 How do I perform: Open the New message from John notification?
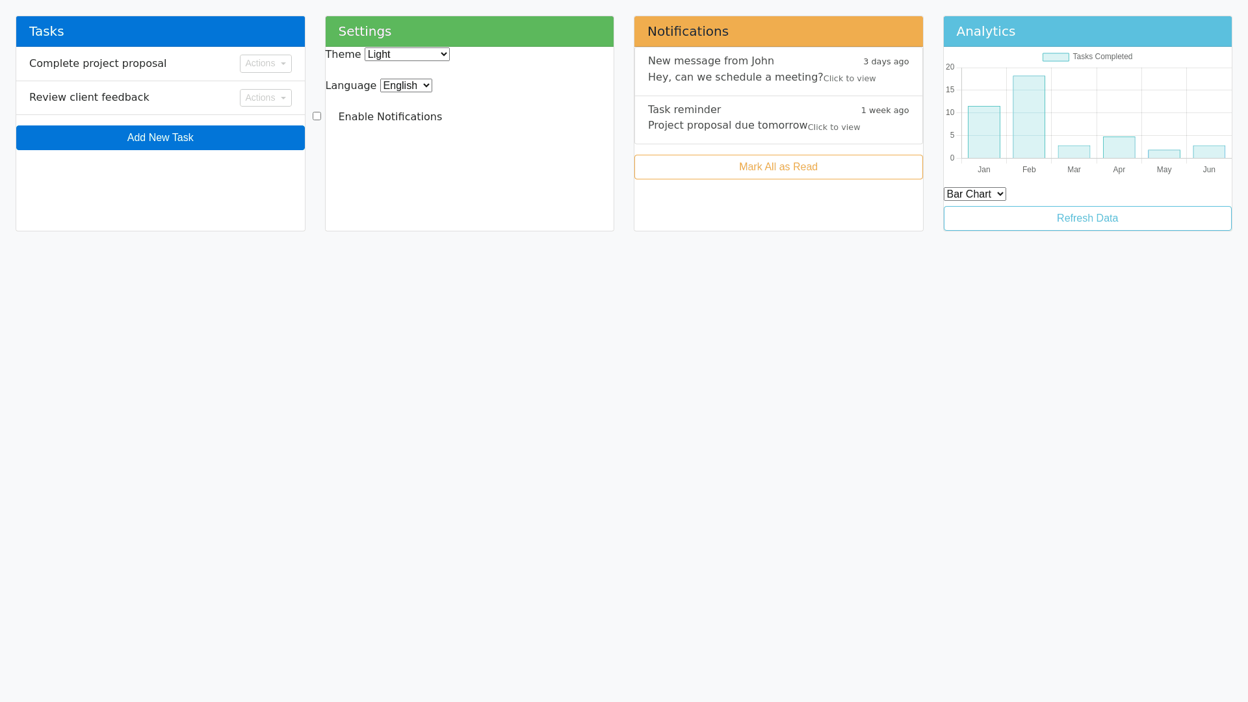711,61
